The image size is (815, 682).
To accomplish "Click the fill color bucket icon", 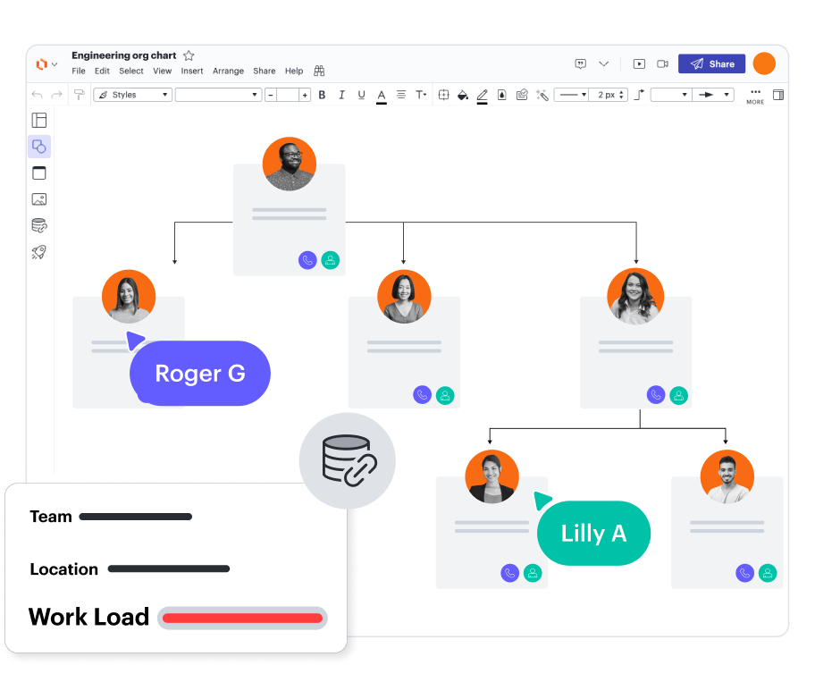I will click(463, 95).
